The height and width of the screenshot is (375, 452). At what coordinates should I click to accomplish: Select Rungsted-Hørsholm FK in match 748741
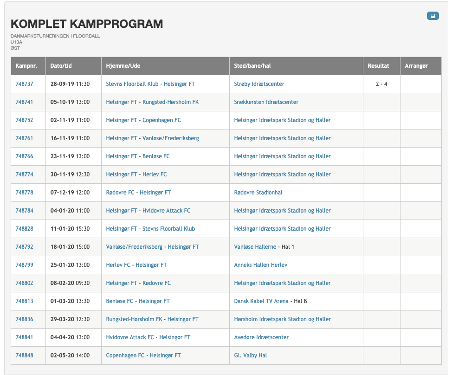170,102
